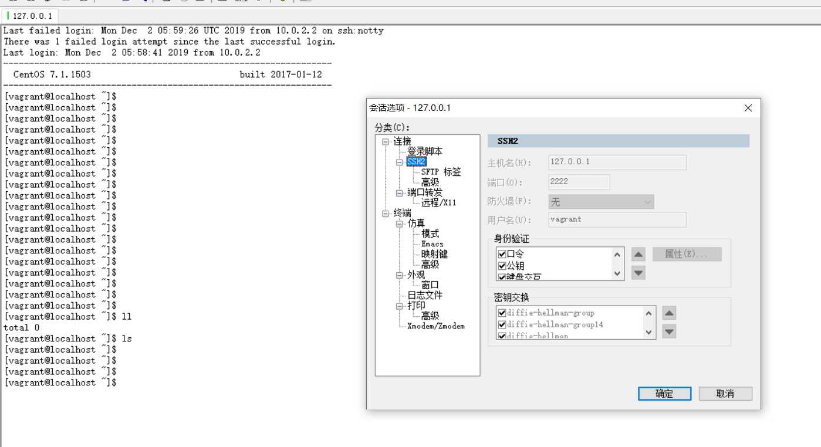Click key exchange list scrollbar down arrow
This screenshot has height=447, width=821.
tap(648, 331)
